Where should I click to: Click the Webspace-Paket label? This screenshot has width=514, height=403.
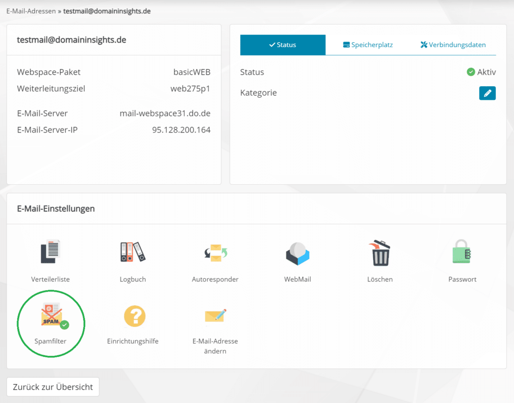[x=49, y=72]
